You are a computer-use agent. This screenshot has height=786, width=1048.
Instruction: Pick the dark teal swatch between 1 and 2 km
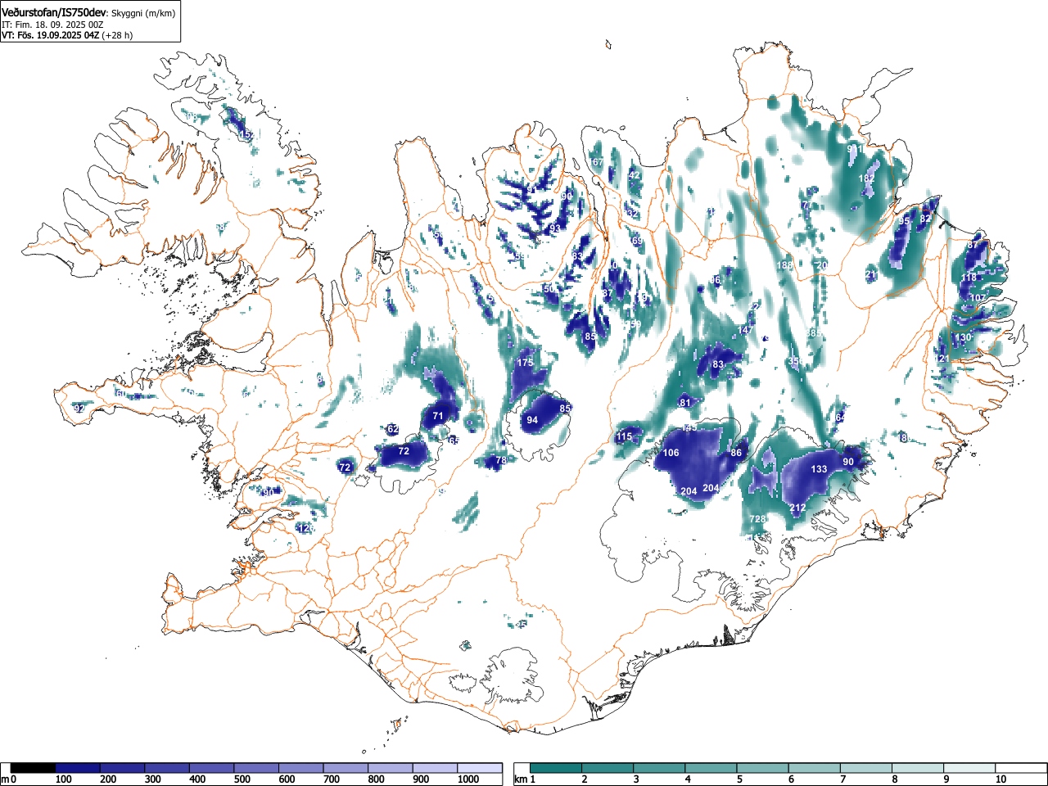(x=556, y=768)
